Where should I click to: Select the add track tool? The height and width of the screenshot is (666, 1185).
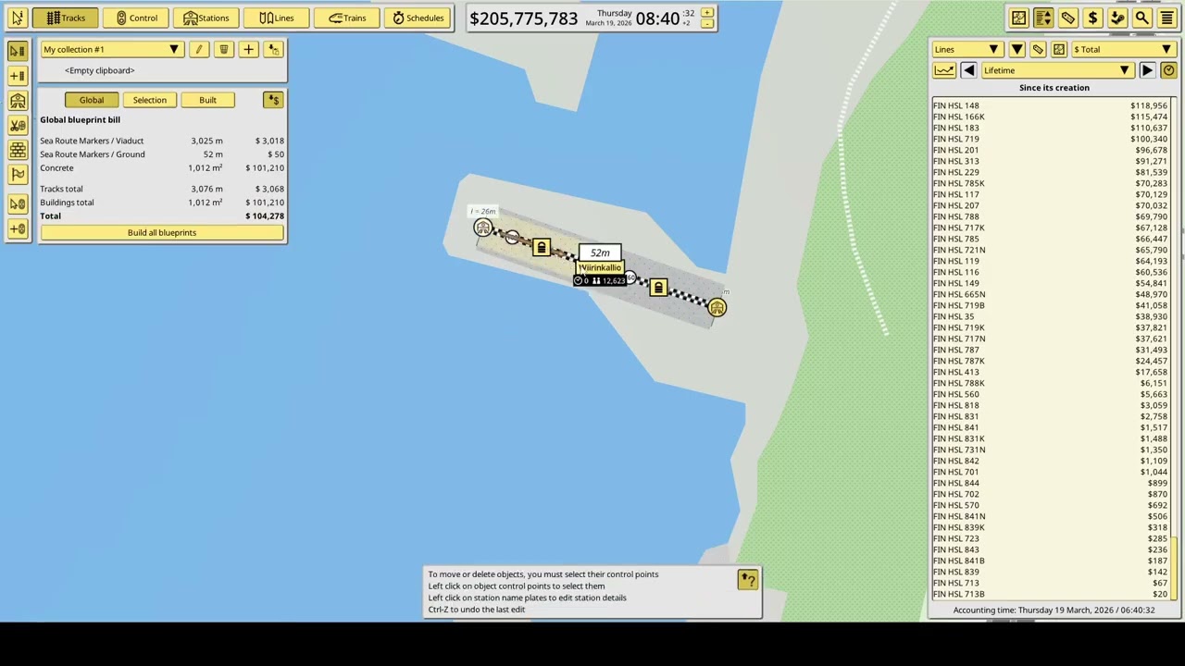(18, 75)
